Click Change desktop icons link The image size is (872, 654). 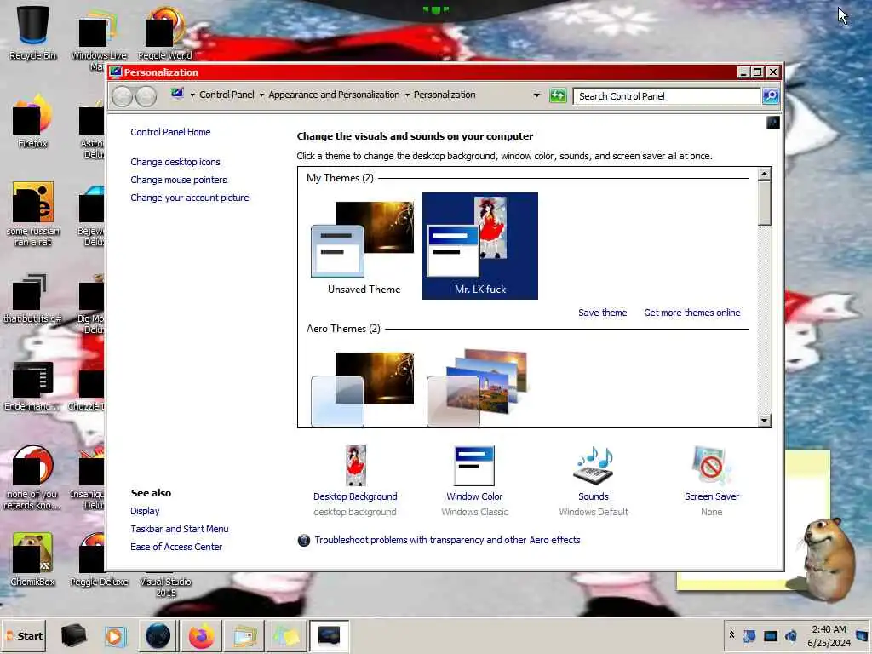click(x=175, y=162)
